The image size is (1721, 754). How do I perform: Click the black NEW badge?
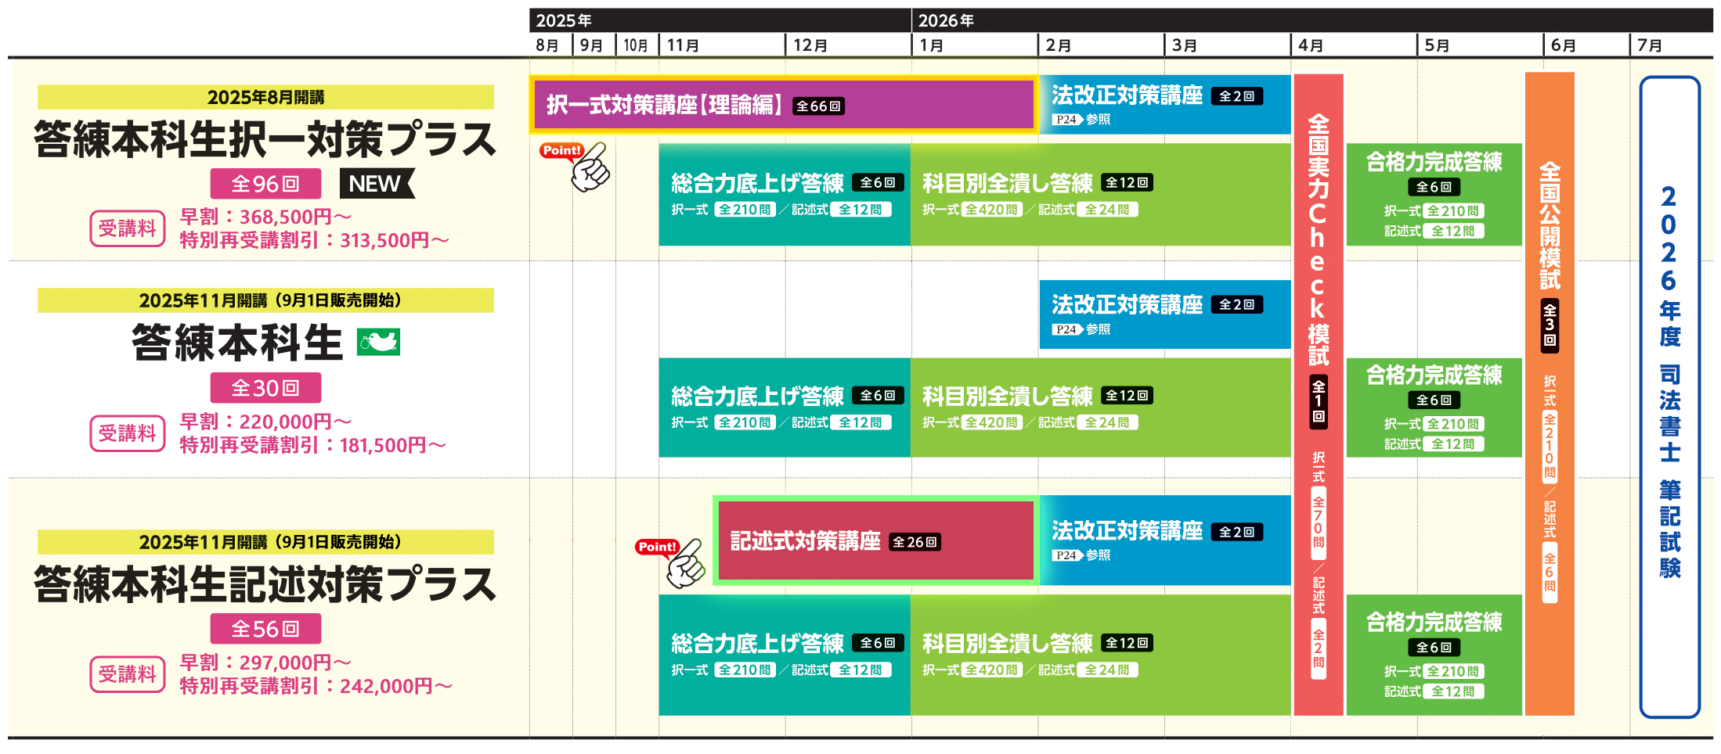point(376,184)
